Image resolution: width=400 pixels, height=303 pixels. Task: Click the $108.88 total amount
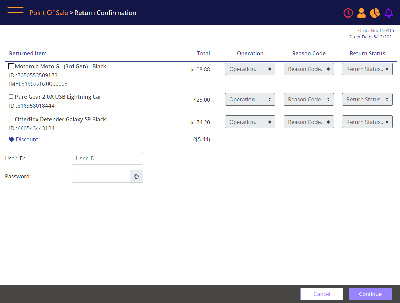click(x=200, y=69)
